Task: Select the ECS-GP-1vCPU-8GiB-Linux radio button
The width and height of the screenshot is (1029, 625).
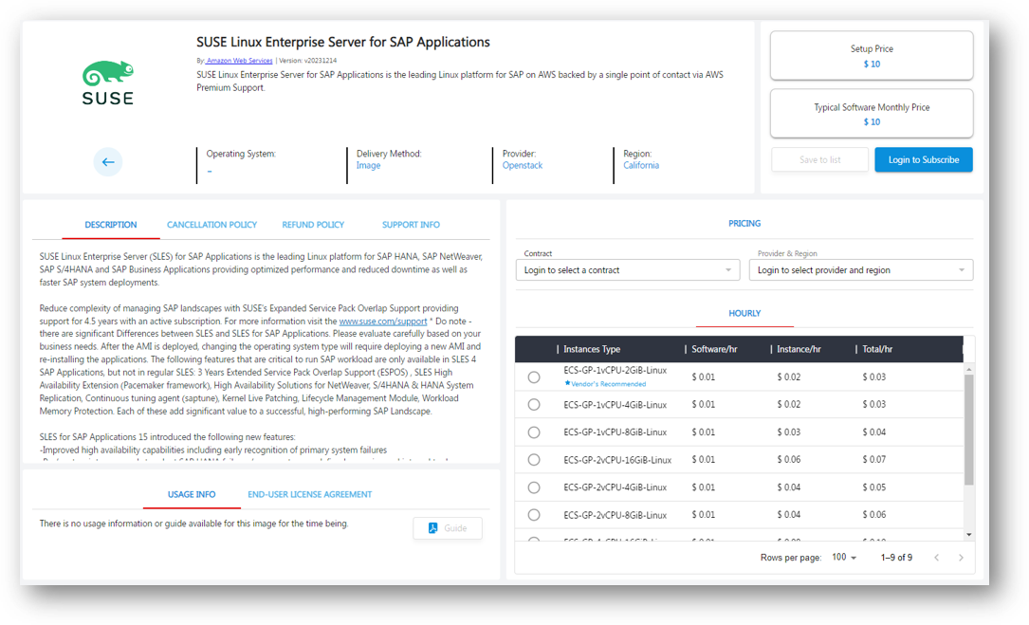Action: (534, 432)
